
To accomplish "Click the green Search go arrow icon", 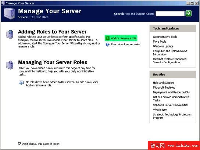I will (189, 13).
